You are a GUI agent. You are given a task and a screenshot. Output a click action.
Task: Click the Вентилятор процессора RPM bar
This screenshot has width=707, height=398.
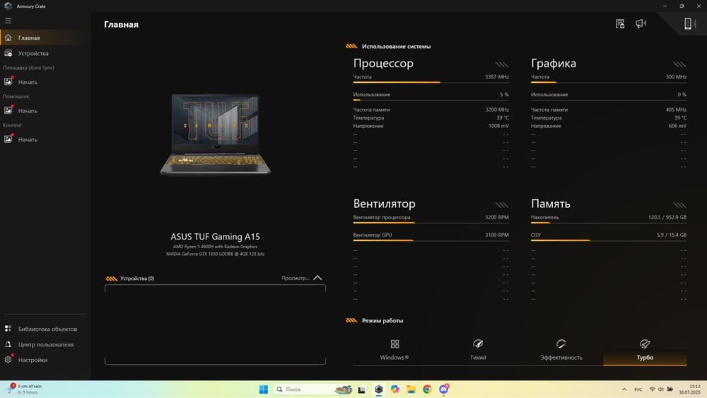coord(431,223)
